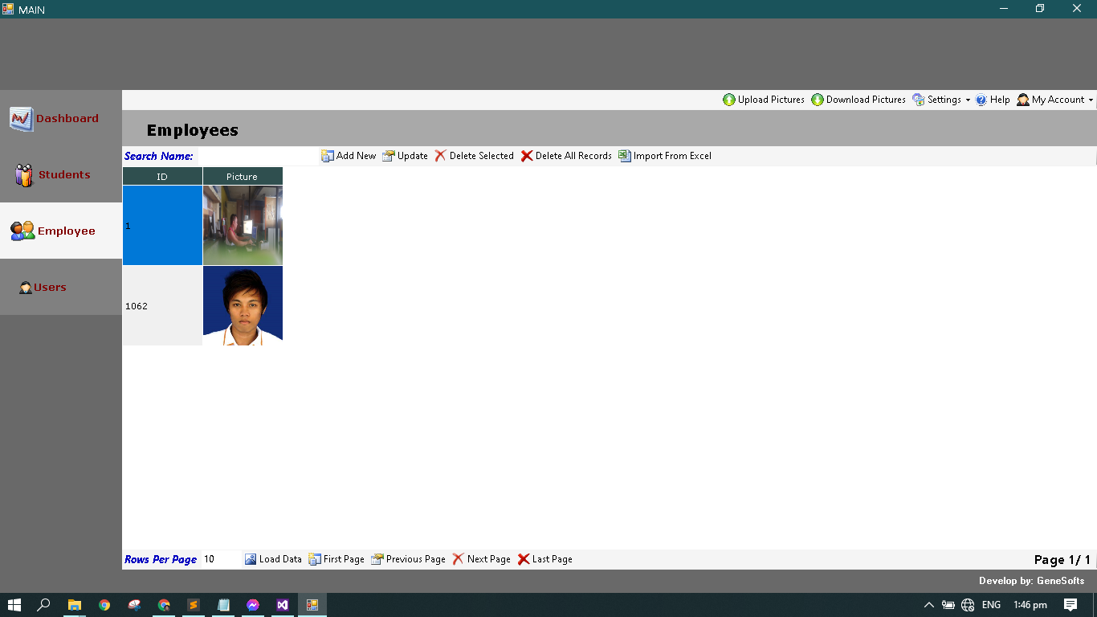The image size is (1097, 617).
Task: Click the Add New employee icon
Action: 328,156
